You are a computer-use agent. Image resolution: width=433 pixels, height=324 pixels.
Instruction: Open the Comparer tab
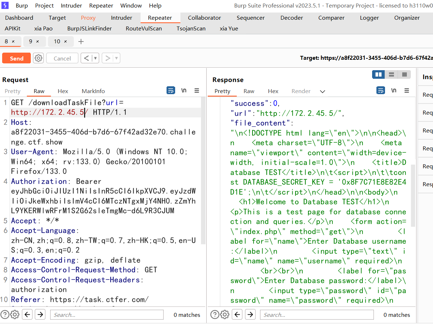(x=331, y=18)
